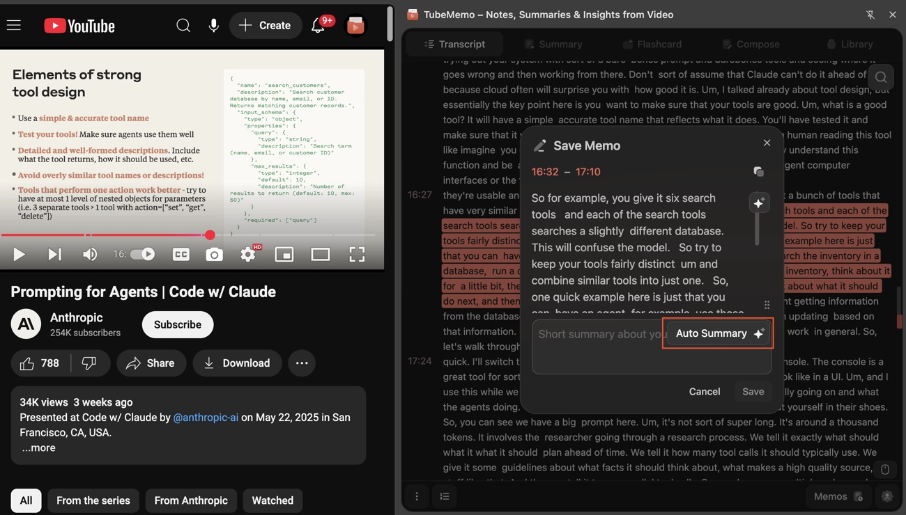Image resolution: width=906 pixels, height=515 pixels.
Task: Select Watched filter chip
Action: click(x=272, y=500)
